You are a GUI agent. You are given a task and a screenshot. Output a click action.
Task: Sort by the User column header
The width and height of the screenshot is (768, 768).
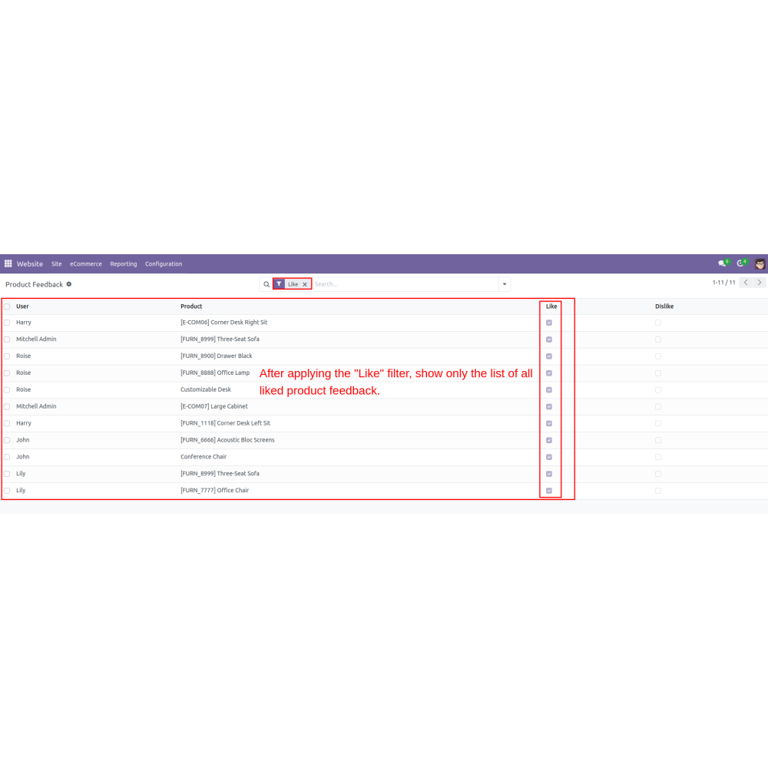coord(22,306)
